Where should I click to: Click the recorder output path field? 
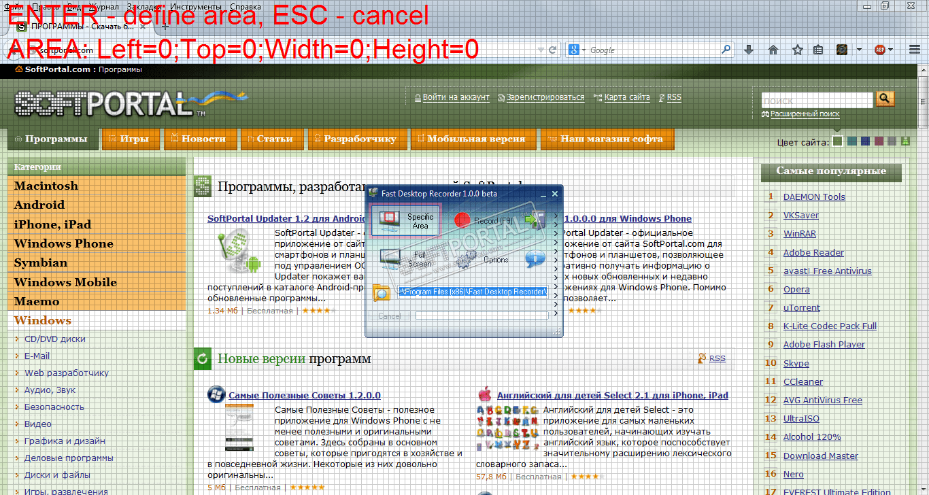473,292
